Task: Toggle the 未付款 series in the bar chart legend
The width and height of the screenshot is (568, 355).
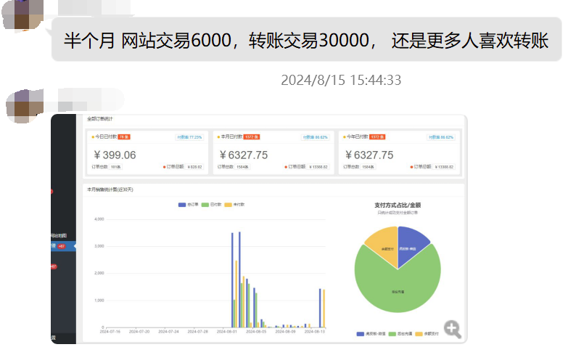Action: (x=234, y=205)
